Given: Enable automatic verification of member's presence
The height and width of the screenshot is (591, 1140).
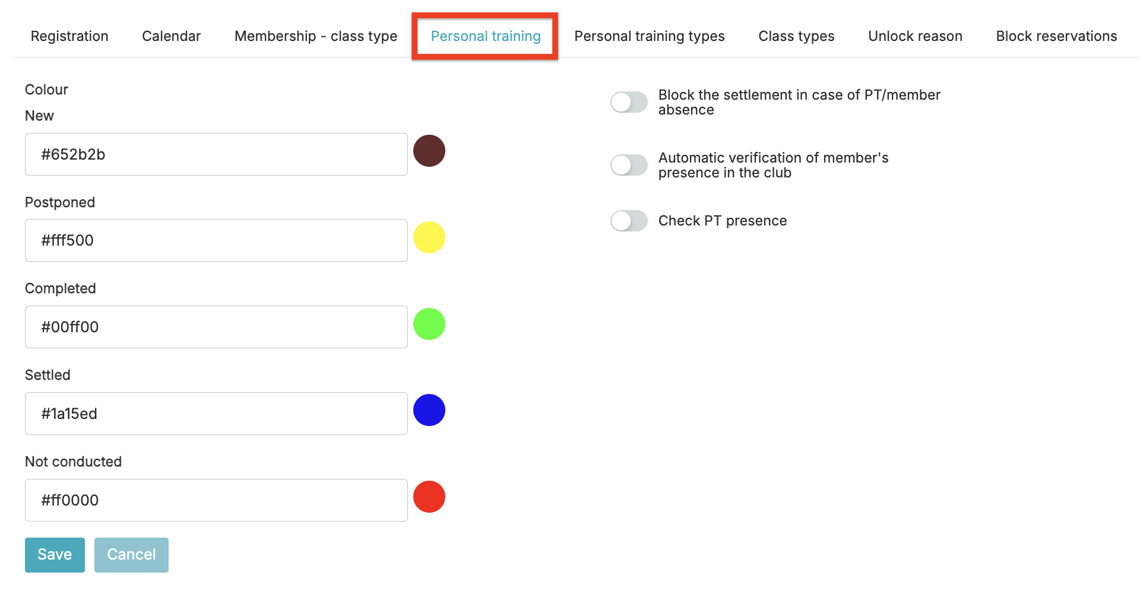Looking at the screenshot, I should click(629, 165).
